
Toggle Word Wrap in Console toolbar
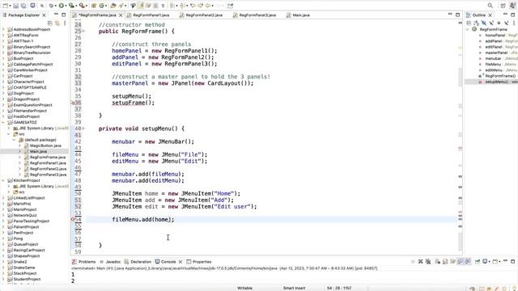point(452,262)
